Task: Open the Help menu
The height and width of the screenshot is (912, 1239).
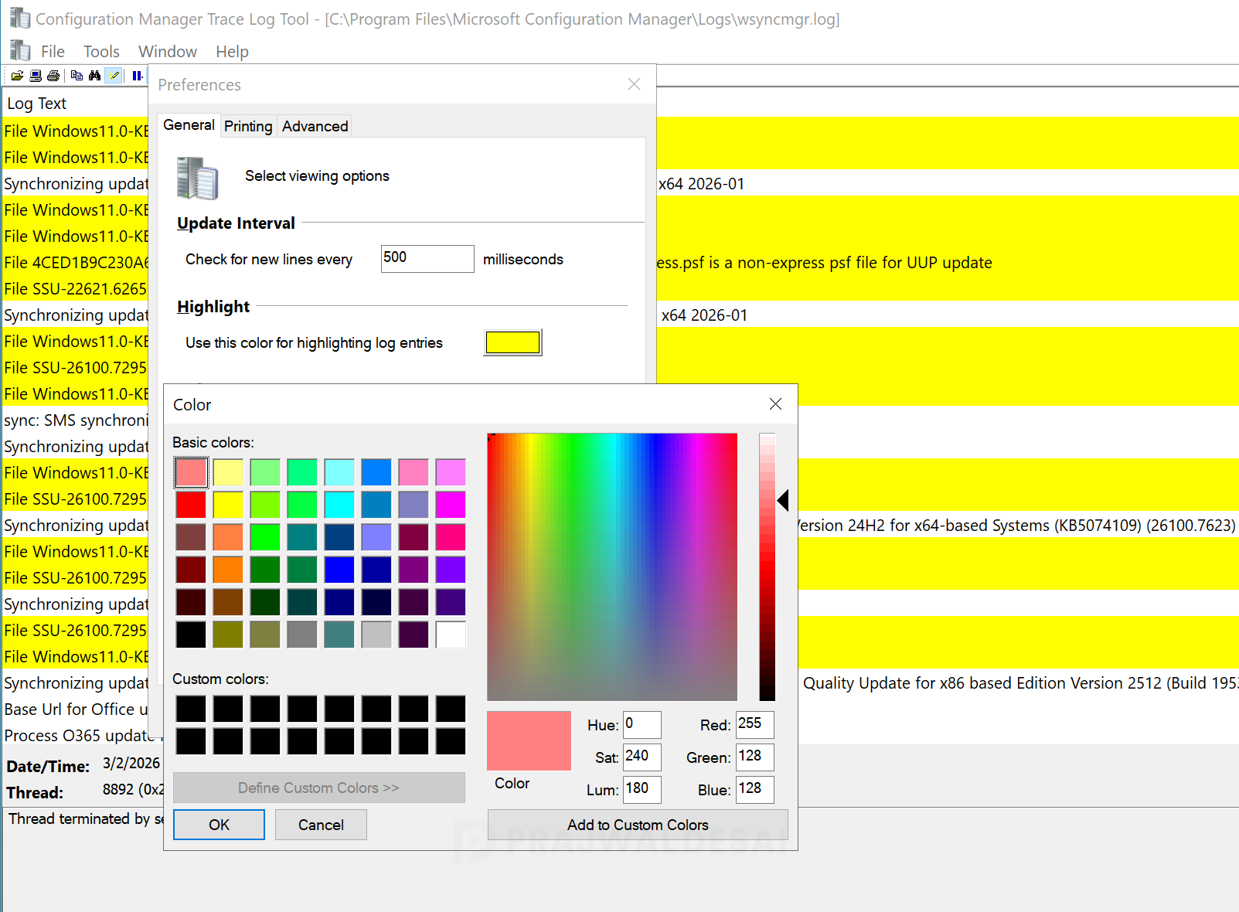Action: [232, 52]
